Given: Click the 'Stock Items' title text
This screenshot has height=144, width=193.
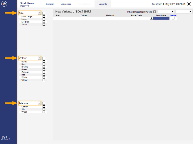Looking at the screenshot, I should pyautogui.click(x=27, y=3).
